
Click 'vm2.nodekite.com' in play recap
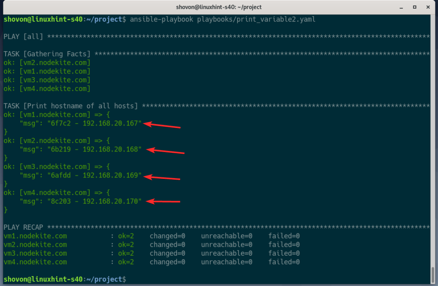(35, 245)
